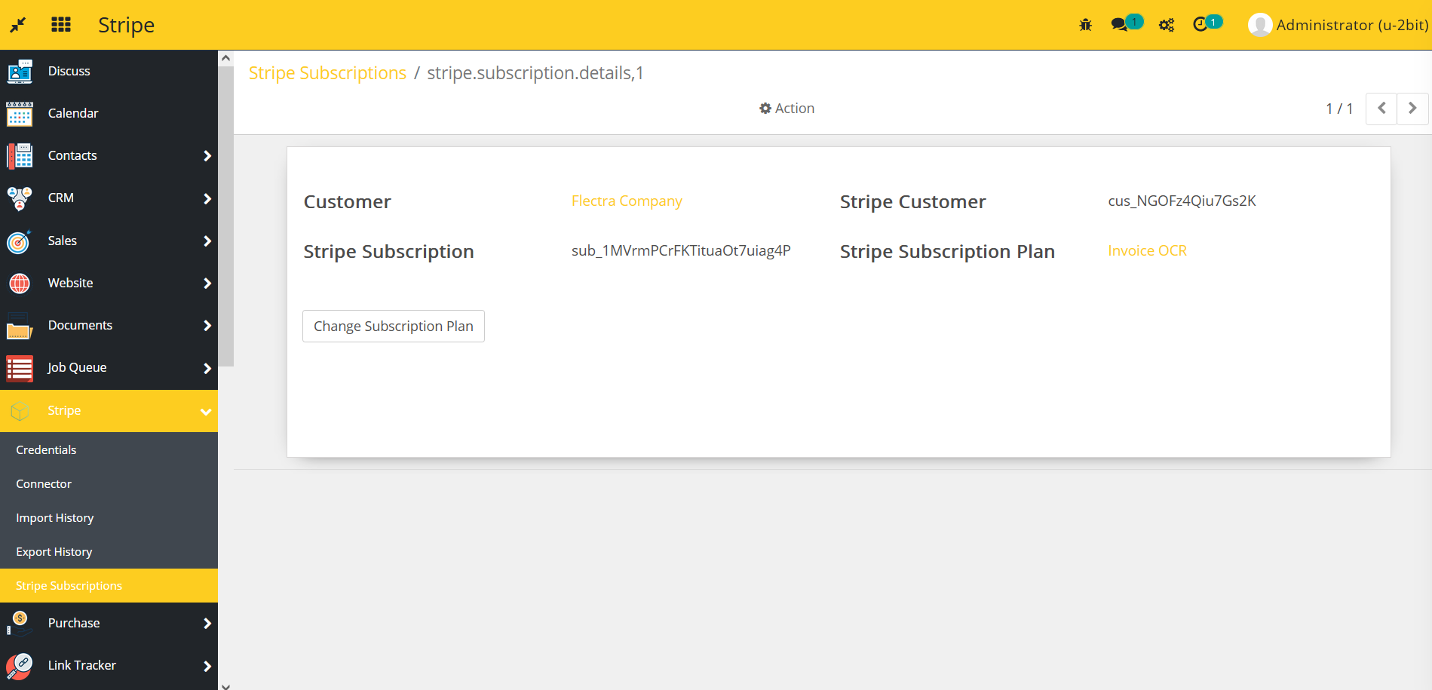Click the bug report icon in the header
The image size is (1432, 690).
click(x=1085, y=23)
